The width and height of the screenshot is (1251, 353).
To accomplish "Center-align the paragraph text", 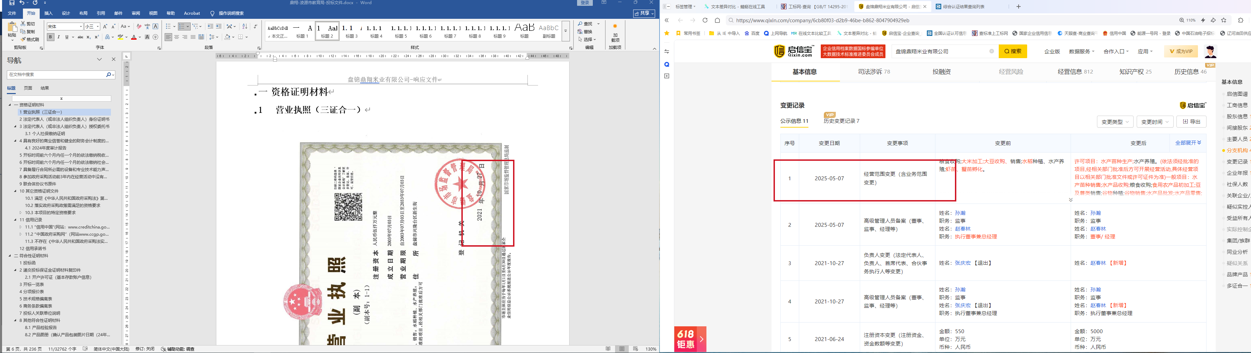I will (176, 37).
